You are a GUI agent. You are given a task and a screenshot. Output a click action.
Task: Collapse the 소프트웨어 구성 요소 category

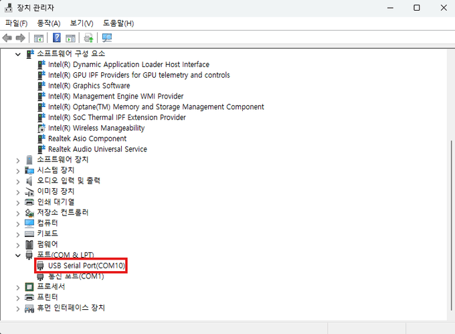pyautogui.click(x=18, y=54)
